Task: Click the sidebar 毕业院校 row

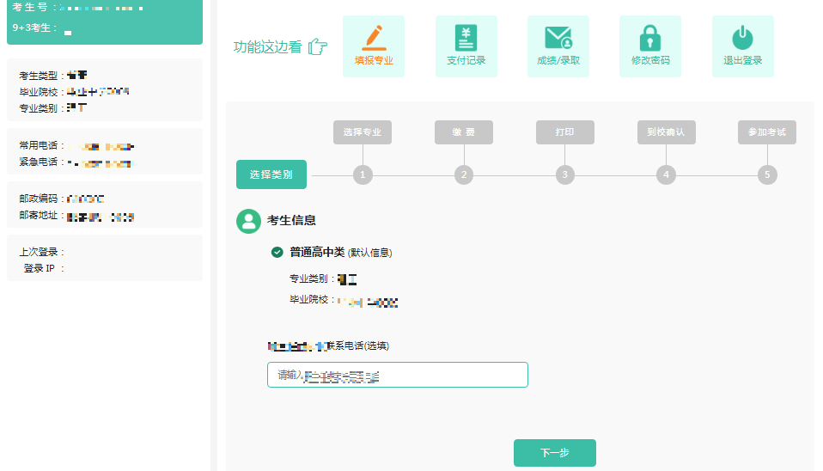Action: click(74, 92)
